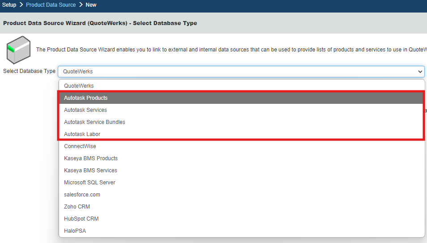Viewport: 427px width, 243px height.
Task: Select QuoteWerks option in dropdown list
Action: [79, 85]
